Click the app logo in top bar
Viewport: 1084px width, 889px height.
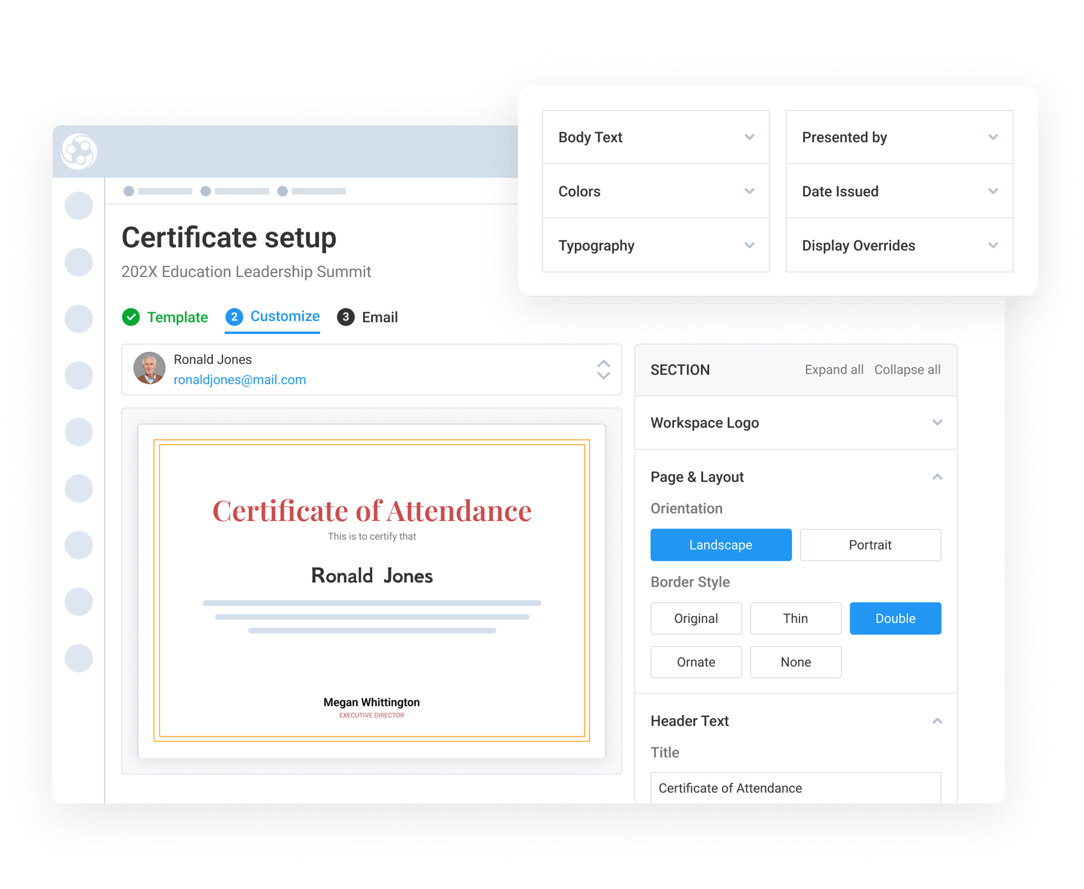click(x=79, y=151)
